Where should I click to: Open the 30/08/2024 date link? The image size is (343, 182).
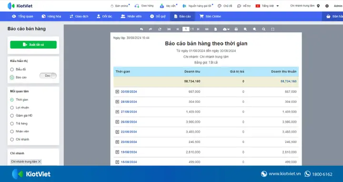[129, 91]
